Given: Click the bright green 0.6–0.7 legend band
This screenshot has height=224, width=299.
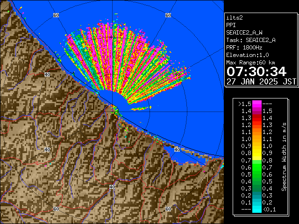Looking at the screenshot, I should pyautogui.click(x=256, y=167).
